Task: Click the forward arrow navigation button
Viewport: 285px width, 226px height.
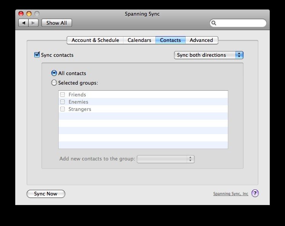Action: coord(33,23)
